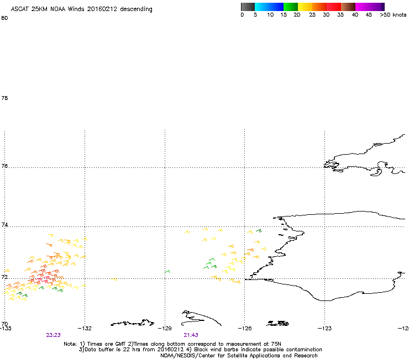The width and height of the screenshot is (409, 359).
Task: Click the lone green wind barb on the -129 line
Action: click(167, 272)
